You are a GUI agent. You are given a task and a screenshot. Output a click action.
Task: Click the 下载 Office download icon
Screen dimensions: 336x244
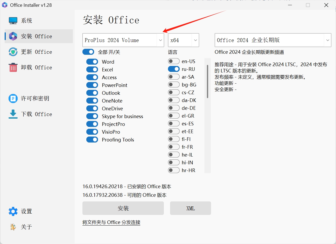pyautogui.click(x=13, y=114)
